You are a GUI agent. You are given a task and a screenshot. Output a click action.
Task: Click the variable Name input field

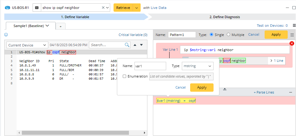(150, 66)
